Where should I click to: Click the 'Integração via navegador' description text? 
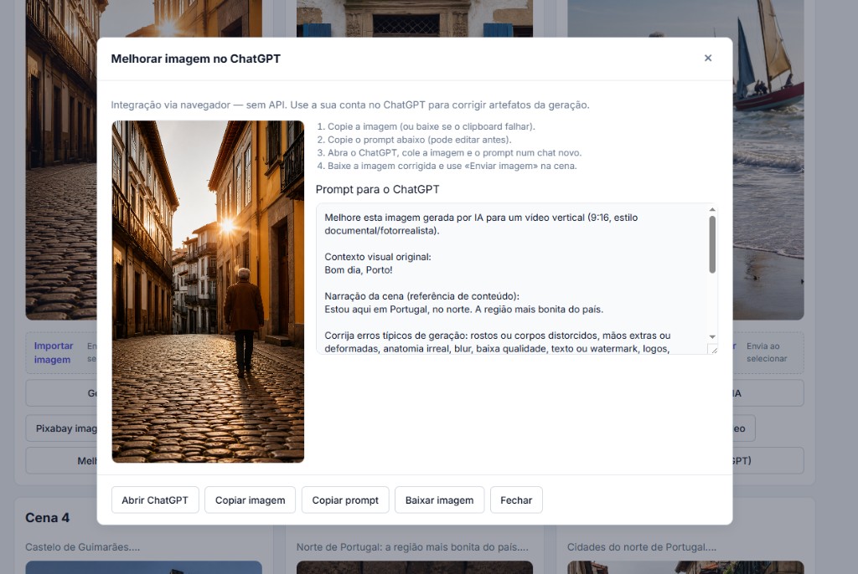click(x=350, y=105)
